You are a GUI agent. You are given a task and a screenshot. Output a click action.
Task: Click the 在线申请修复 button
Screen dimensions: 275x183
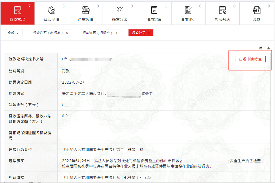tap(250, 59)
